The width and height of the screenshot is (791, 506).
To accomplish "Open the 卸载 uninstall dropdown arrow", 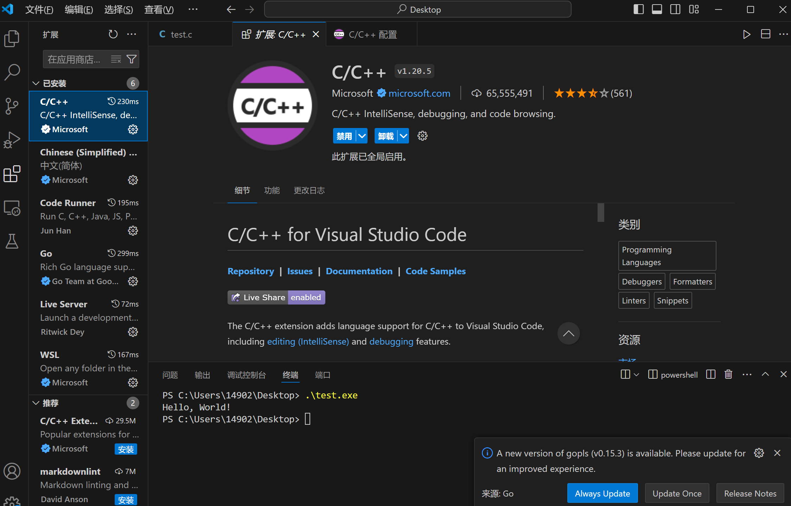I will coord(403,136).
